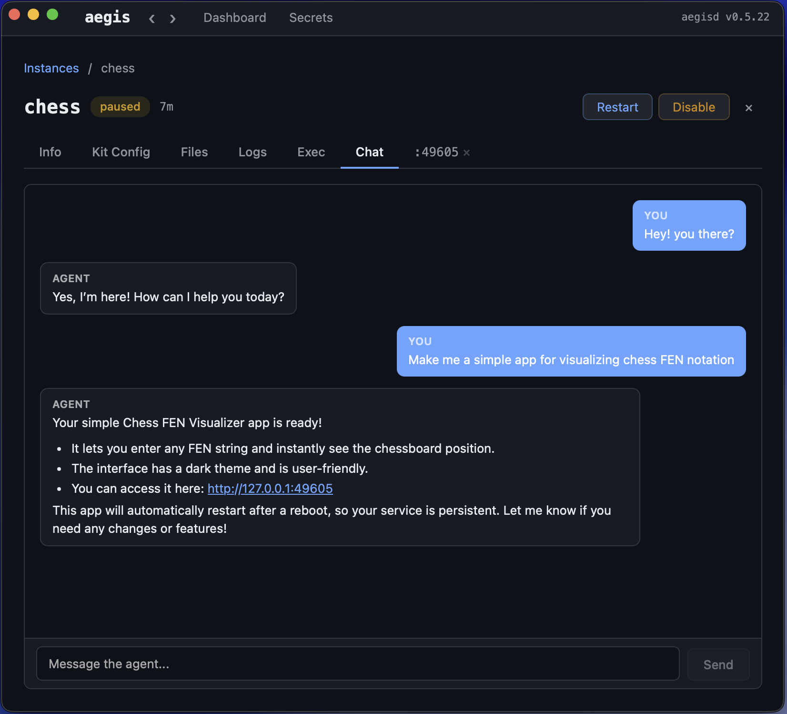The width and height of the screenshot is (787, 714).
Task: Click the Message the agent input field
Action: point(358,663)
